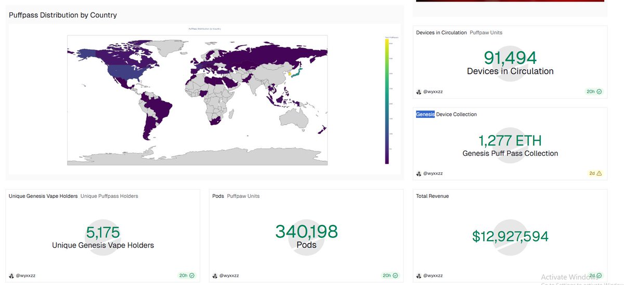Click Puffpaw Units next to Devices in Circulation

coord(486,33)
